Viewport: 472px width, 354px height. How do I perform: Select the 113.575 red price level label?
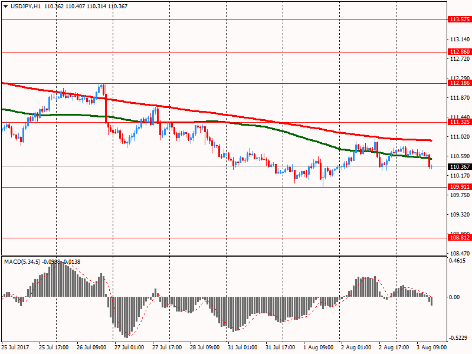tap(460, 19)
